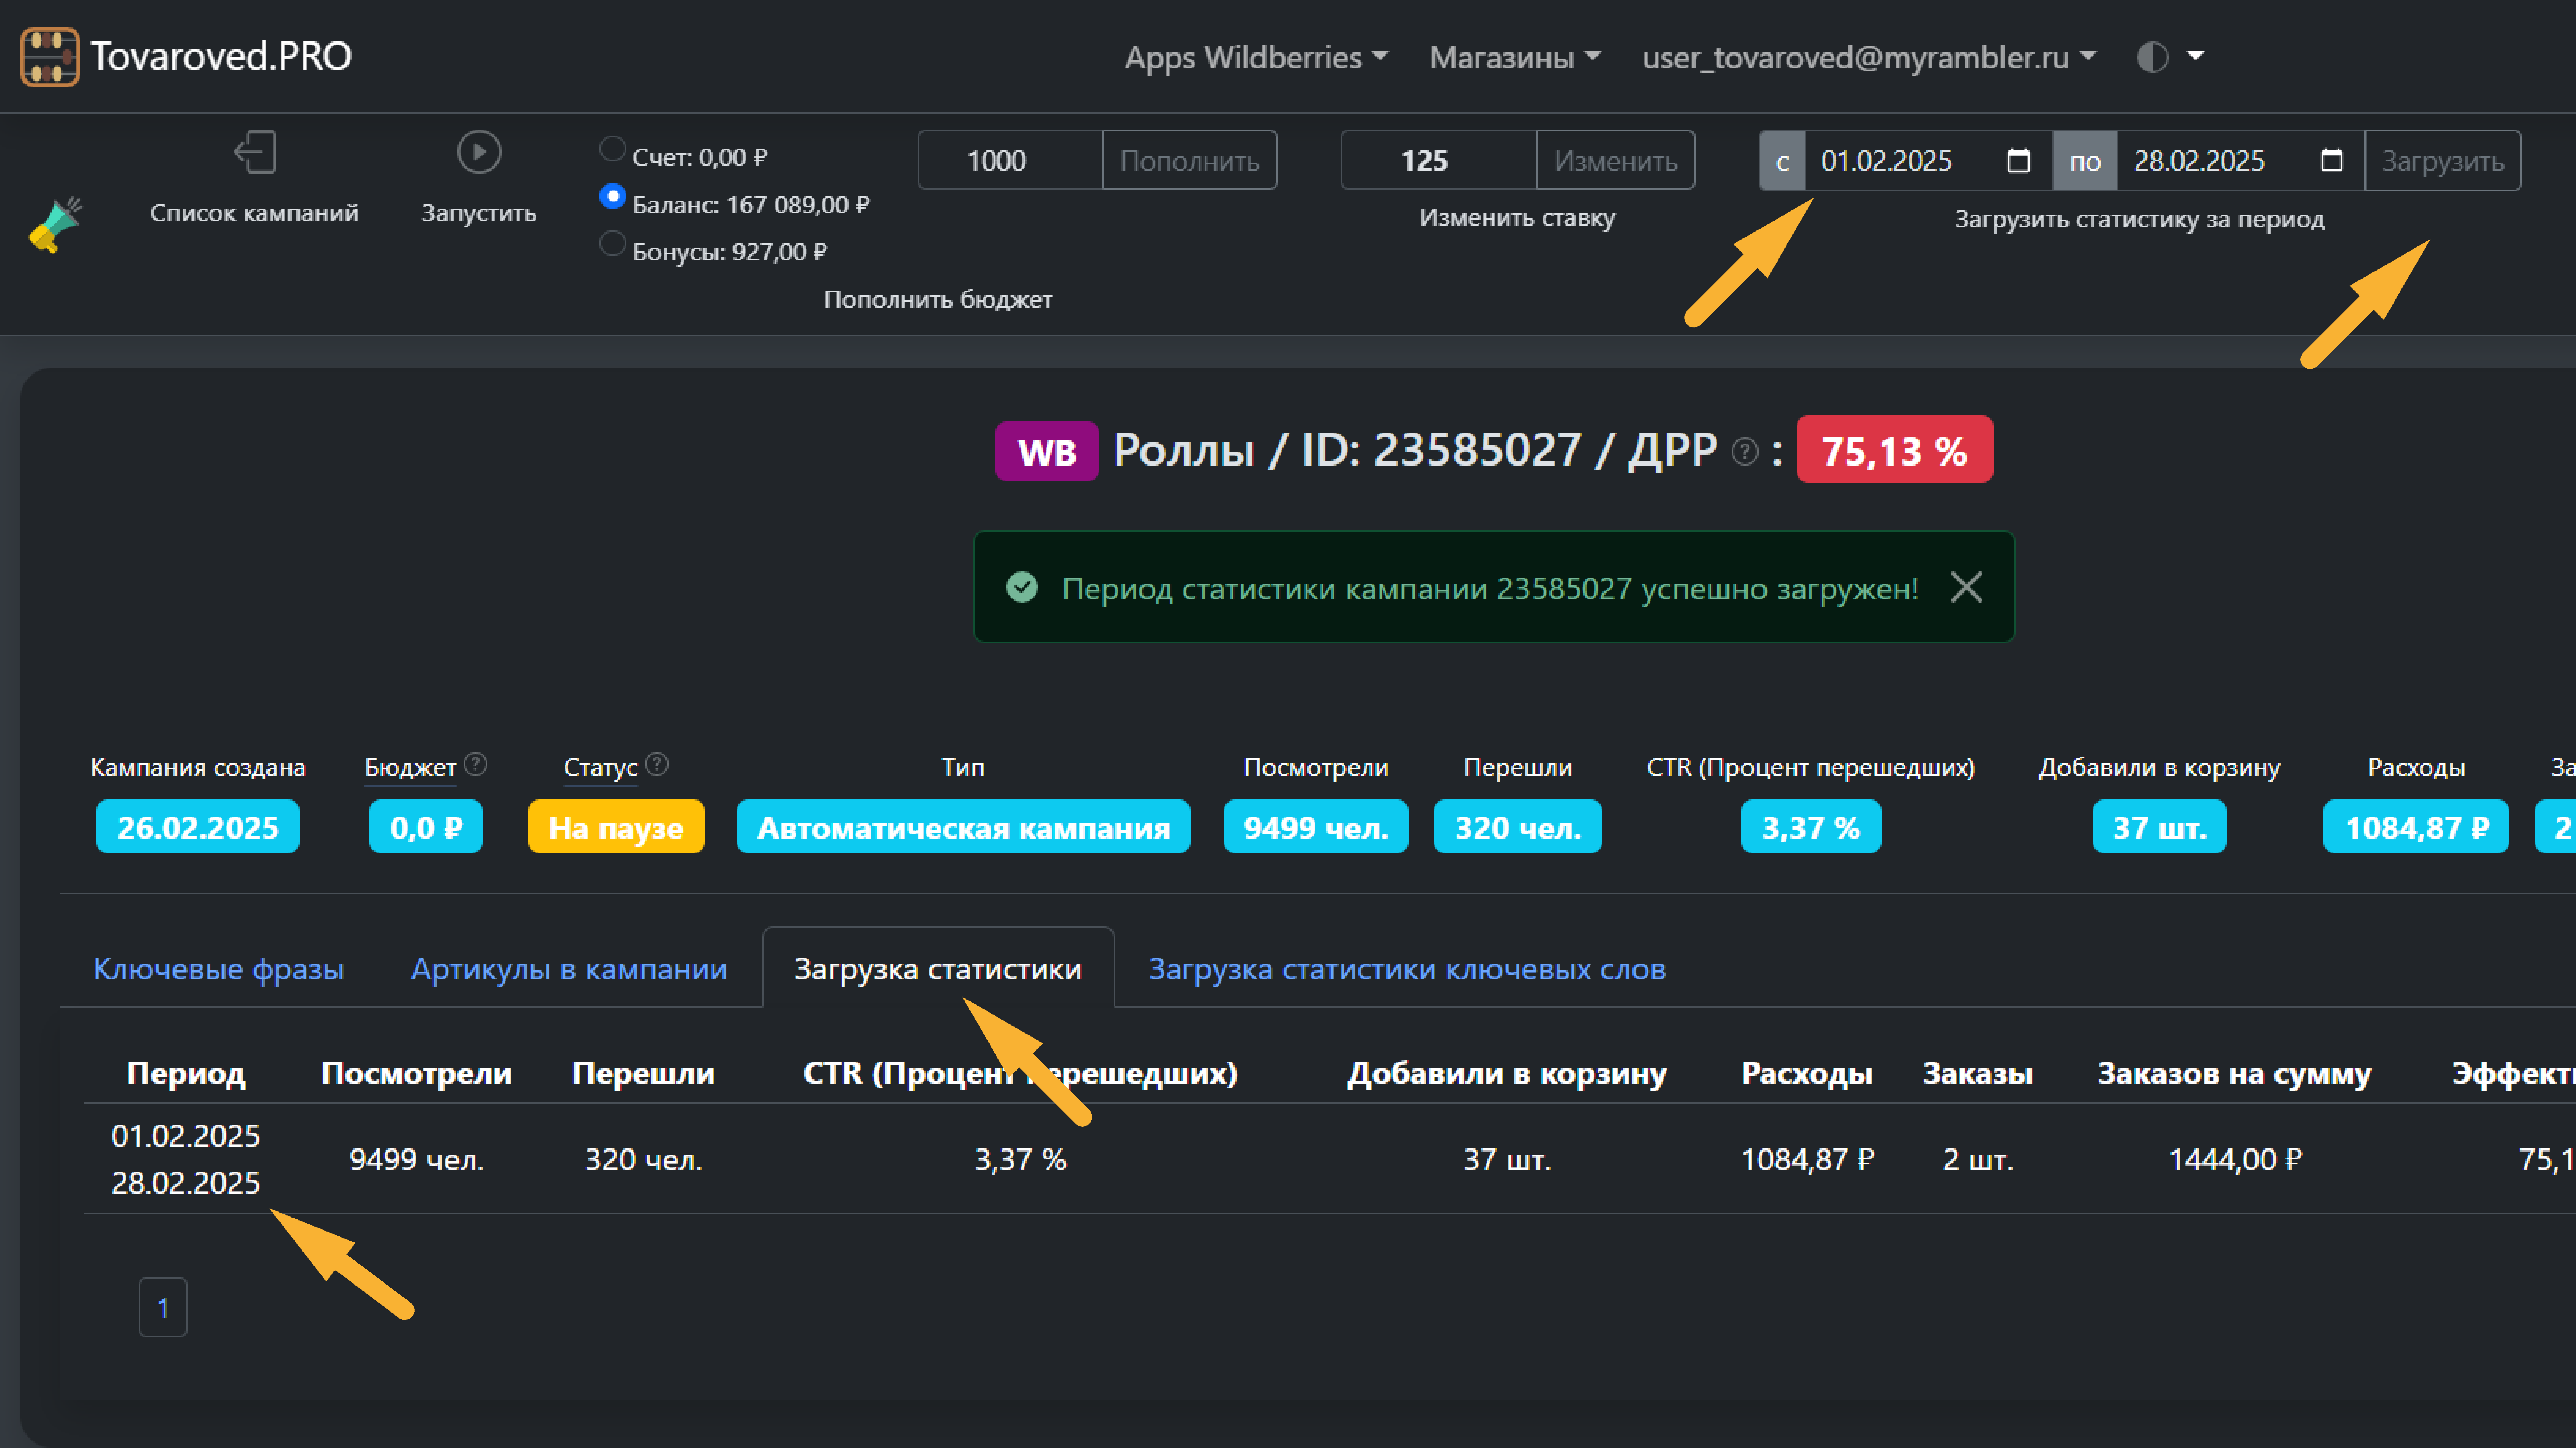
Task: Click the campaign list back-arrow icon
Action: pos(254,153)
